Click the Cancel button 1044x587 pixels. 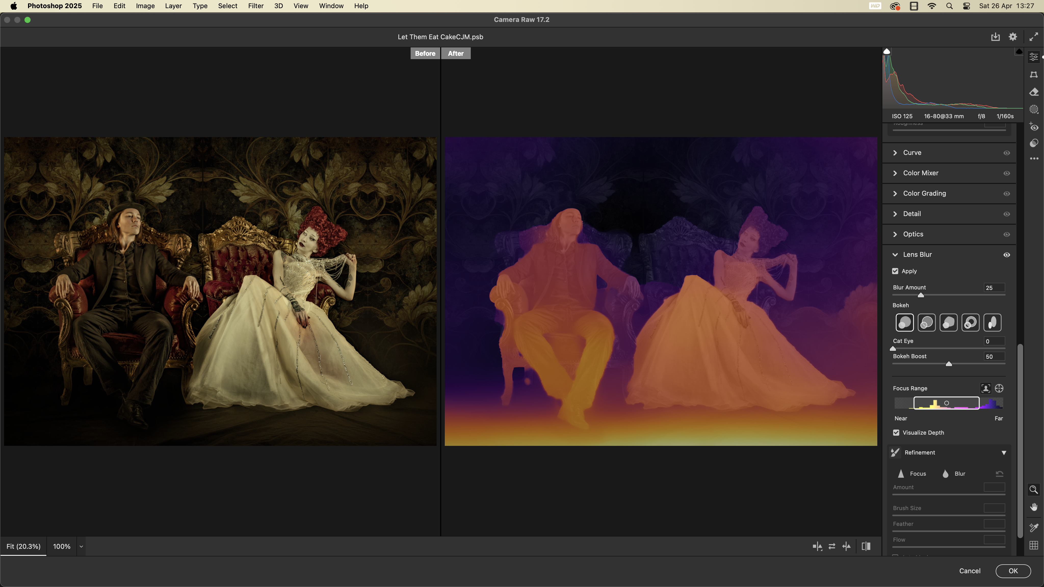pos(969,571)
